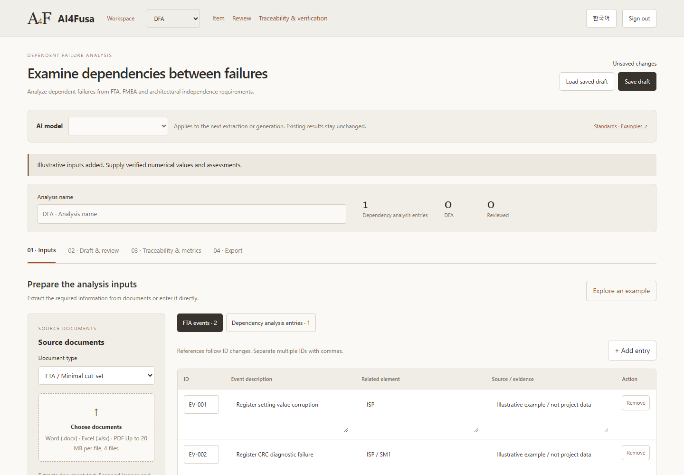Click the Save draft button
Viewport: 684px width, 475px height.
[637, 82]
